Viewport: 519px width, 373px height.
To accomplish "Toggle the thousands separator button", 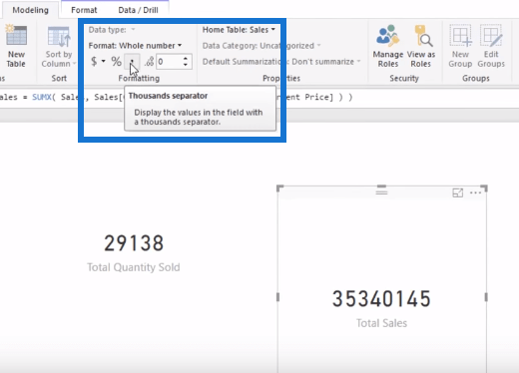I will [x=132, y=61].
